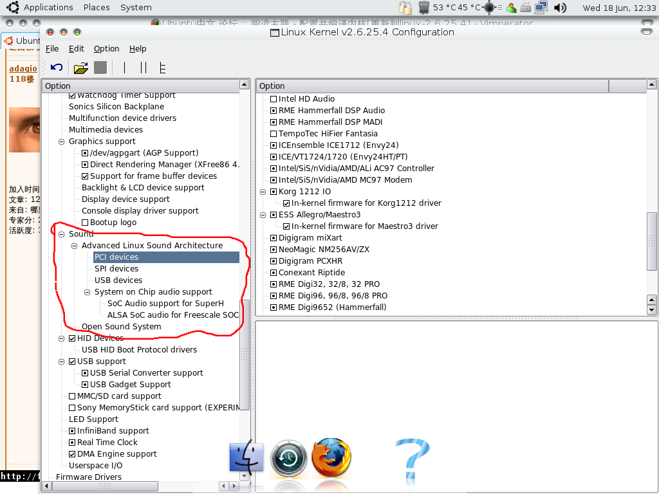Collapse Advanced Linux Sound Architecture node
This screenshot has height=494, width=659.
(x=75, y=246)
